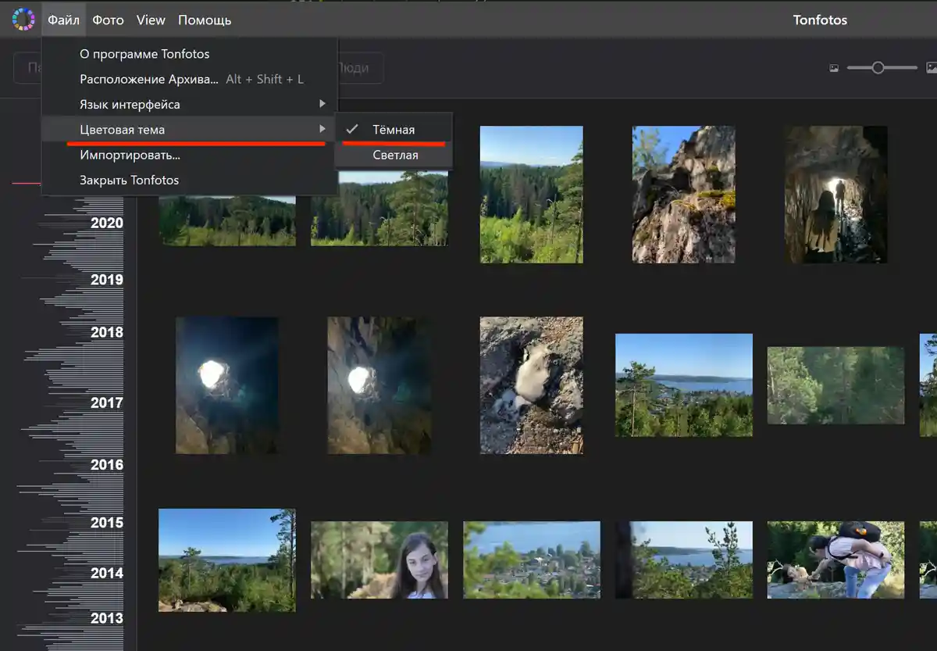Open the town by lake aerial photo

pyautogui.click(x=532, y=560)
